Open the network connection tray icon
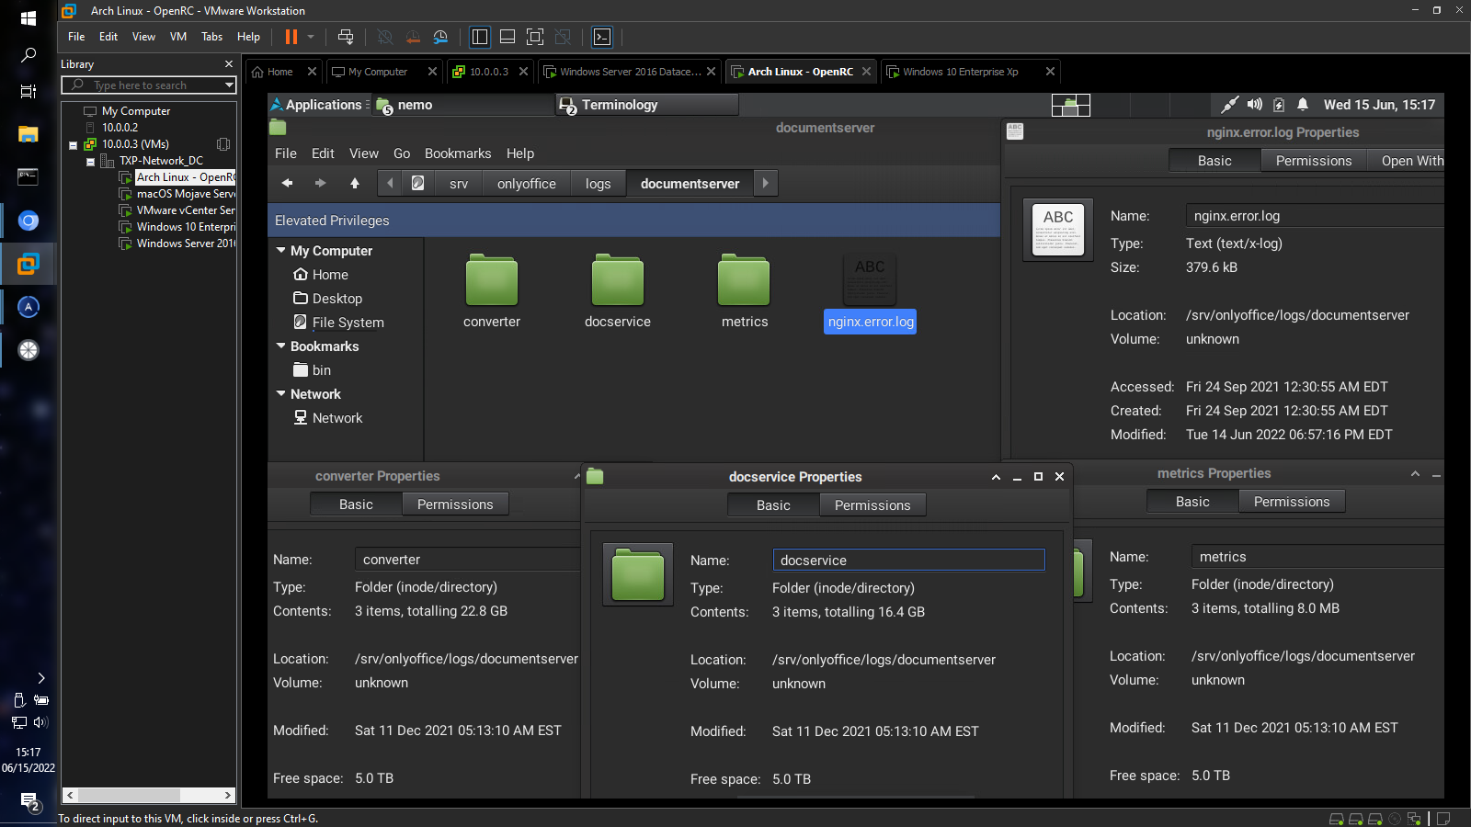 [x=1229, y=105]
